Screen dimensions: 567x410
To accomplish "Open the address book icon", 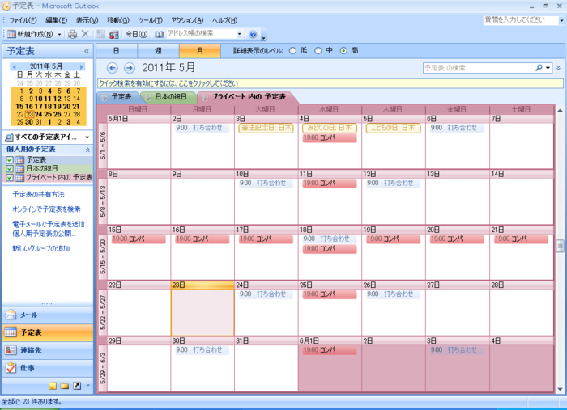I will (x=159, y=34).
